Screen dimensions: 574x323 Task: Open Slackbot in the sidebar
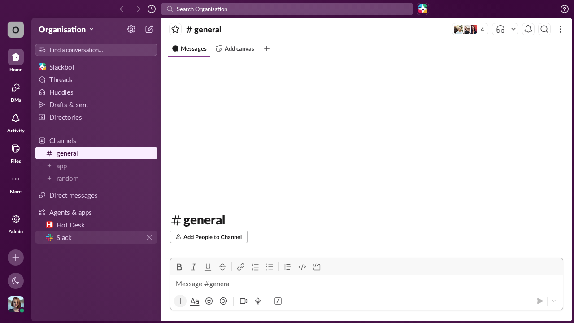(96, 67)
